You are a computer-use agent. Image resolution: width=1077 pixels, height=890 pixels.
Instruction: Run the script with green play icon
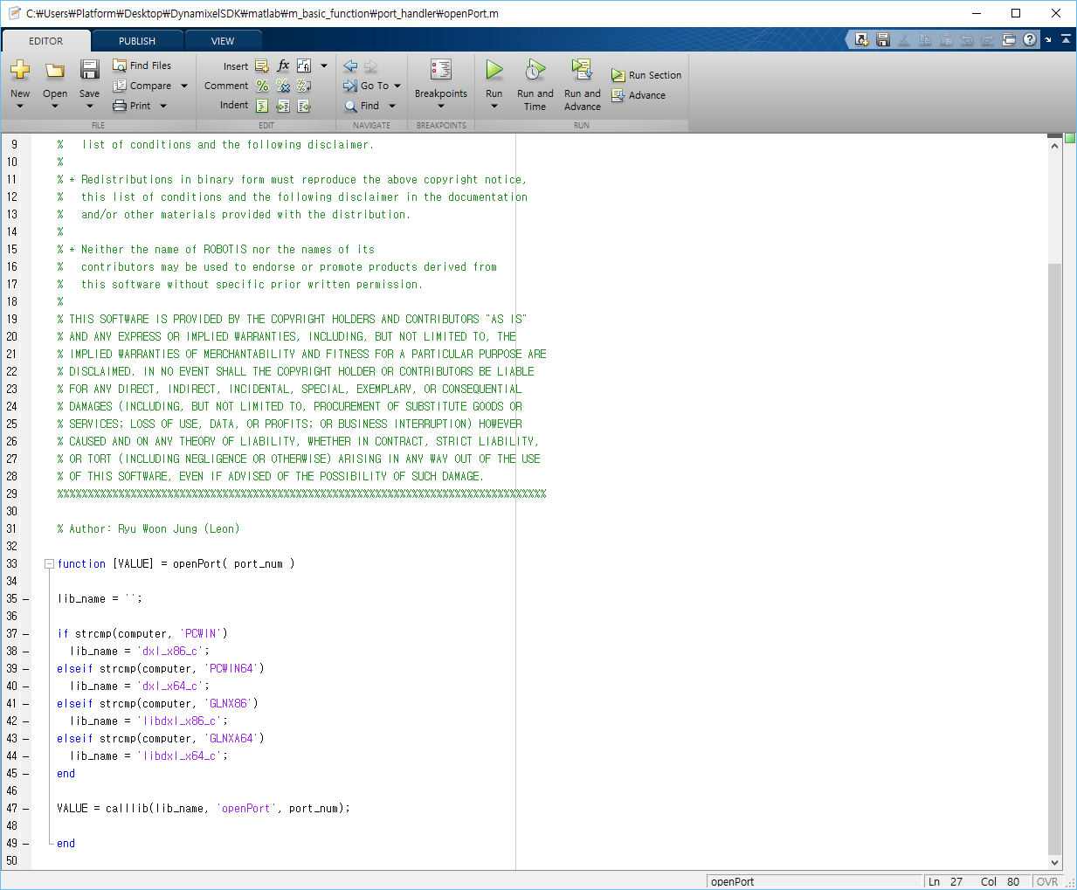pos(494,70)
